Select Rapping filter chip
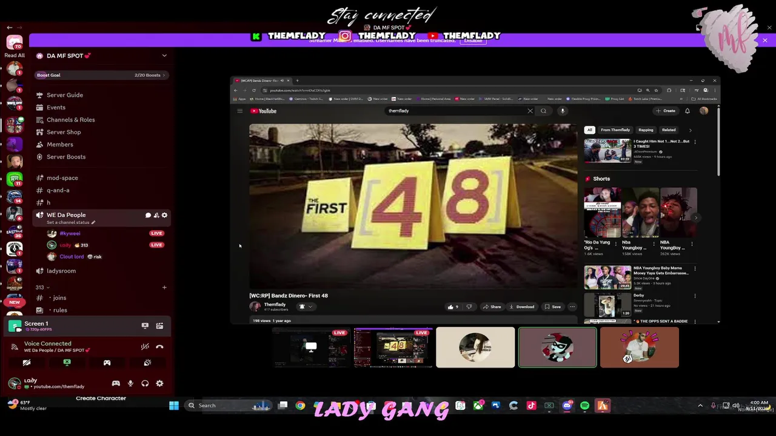 tap(646, 130)
